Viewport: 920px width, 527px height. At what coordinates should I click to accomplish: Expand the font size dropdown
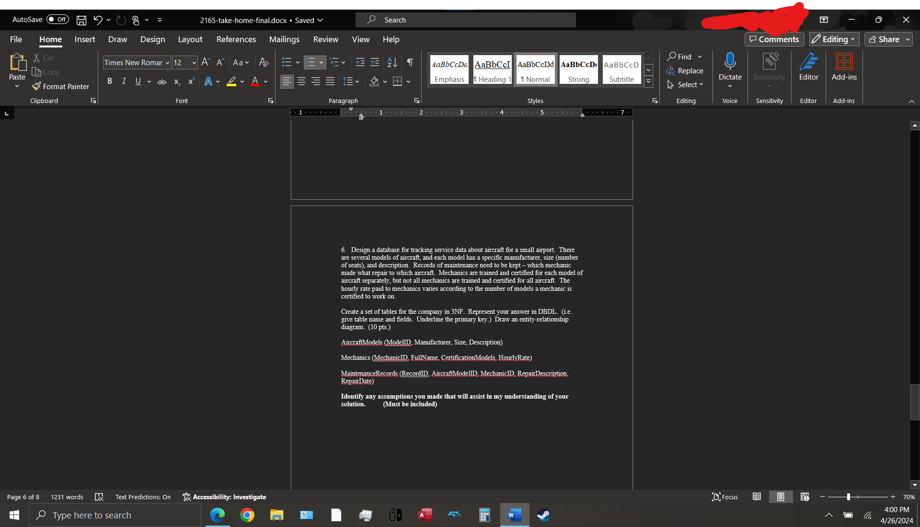[194, 63]
